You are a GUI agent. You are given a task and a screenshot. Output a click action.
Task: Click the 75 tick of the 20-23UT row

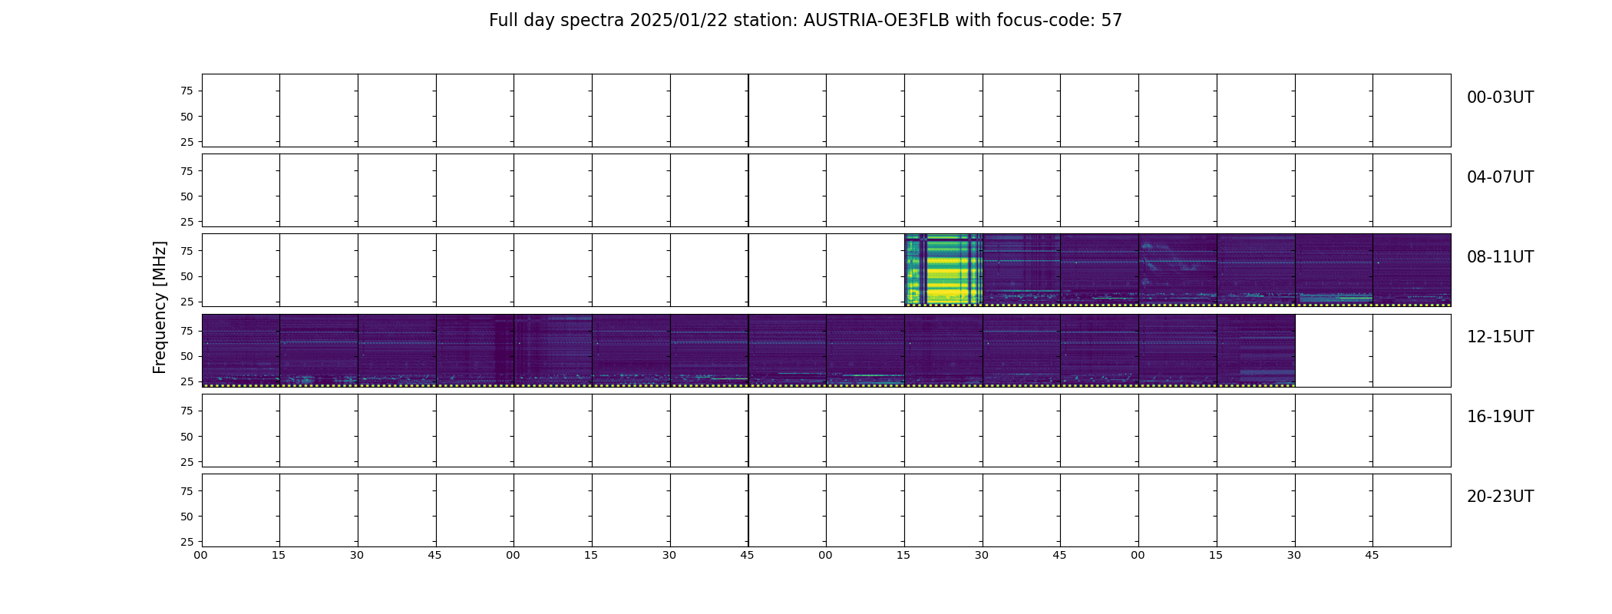pyautogui.click(x=187, y=491)
